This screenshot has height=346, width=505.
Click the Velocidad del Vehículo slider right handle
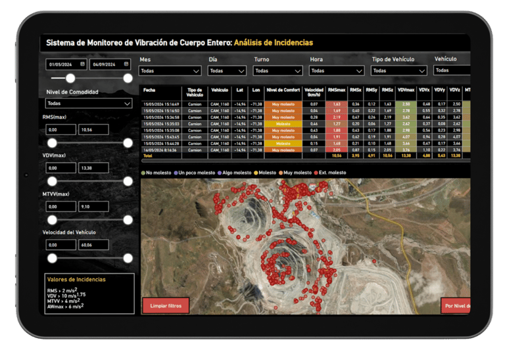(x=128, y=258)
